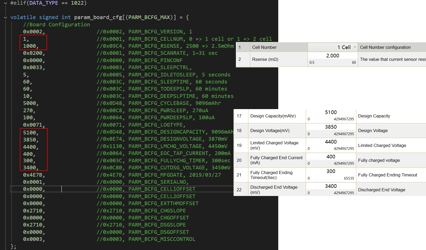Viewport: 426px width, 250px height.
Task: Collapse the param_board_cfg array fold chevron
Action: pyautogui.click(x=5, y=17)
